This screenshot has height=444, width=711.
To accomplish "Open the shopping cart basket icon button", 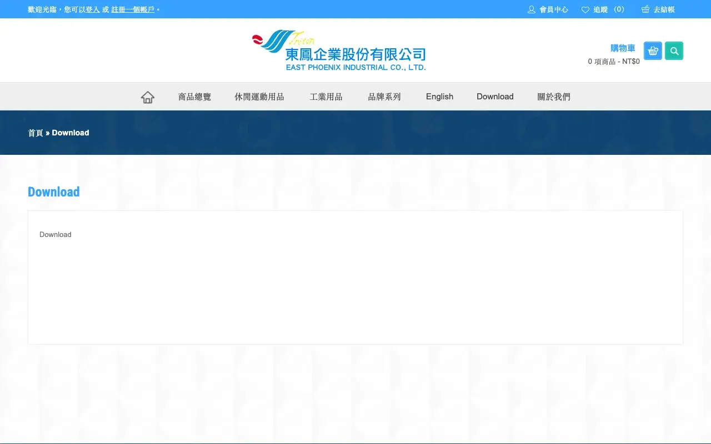I will (653, 51).
